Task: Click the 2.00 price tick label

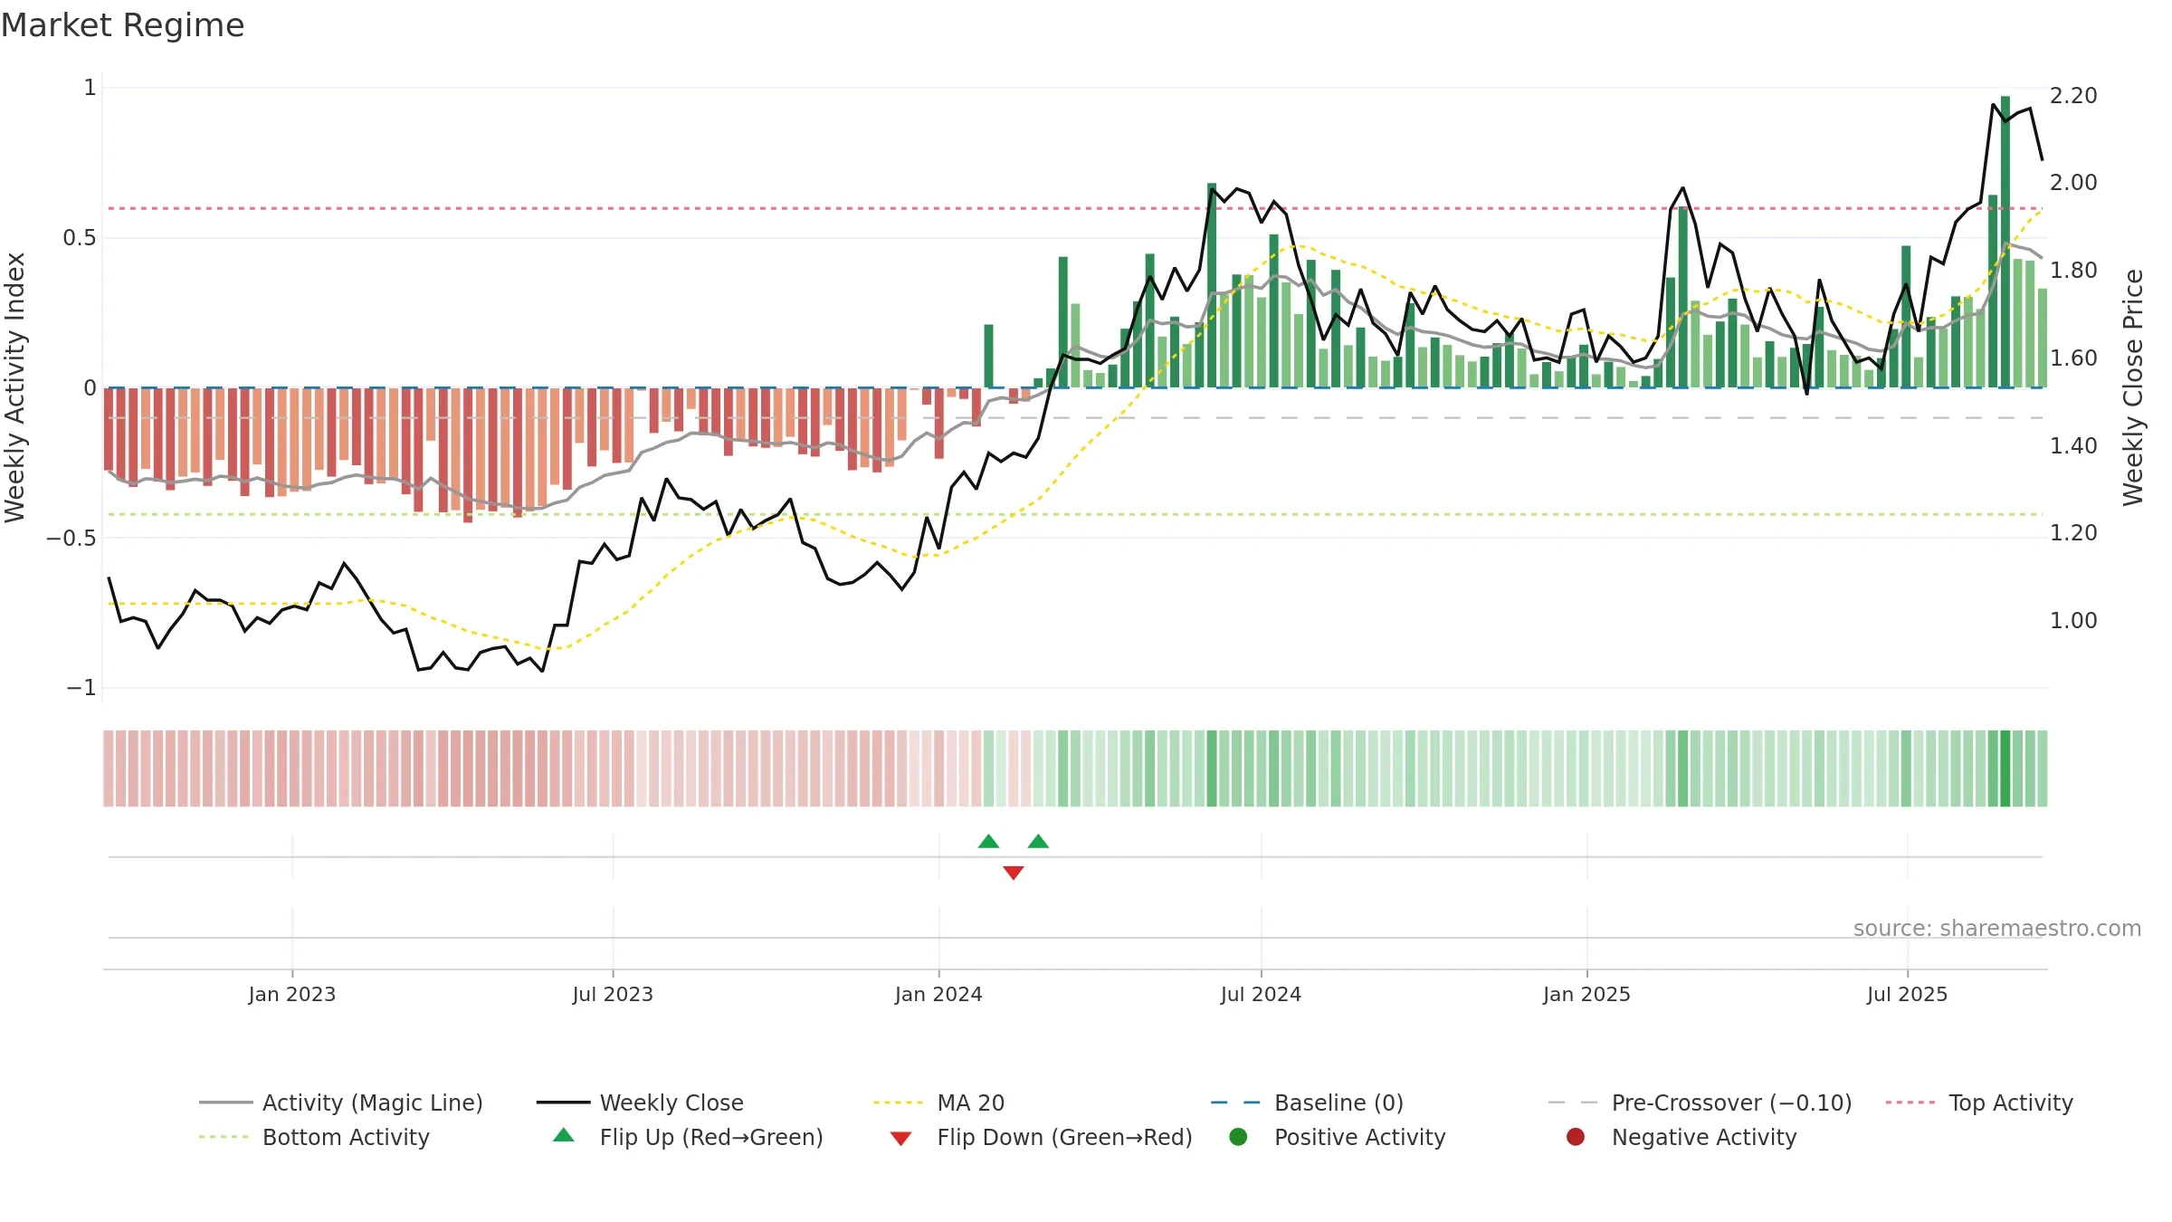Action: [2073, 182]
